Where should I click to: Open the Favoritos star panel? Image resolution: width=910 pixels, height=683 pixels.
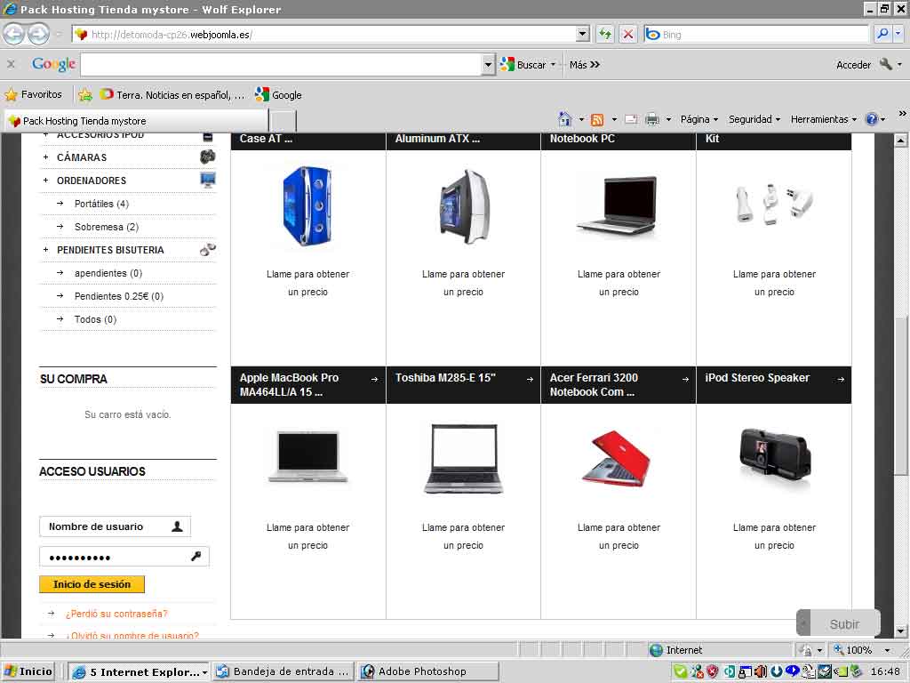(33, 94)
